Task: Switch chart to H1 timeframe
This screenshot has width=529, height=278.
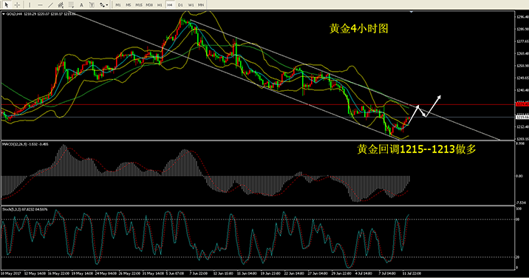Action: (x=160, y=5)
